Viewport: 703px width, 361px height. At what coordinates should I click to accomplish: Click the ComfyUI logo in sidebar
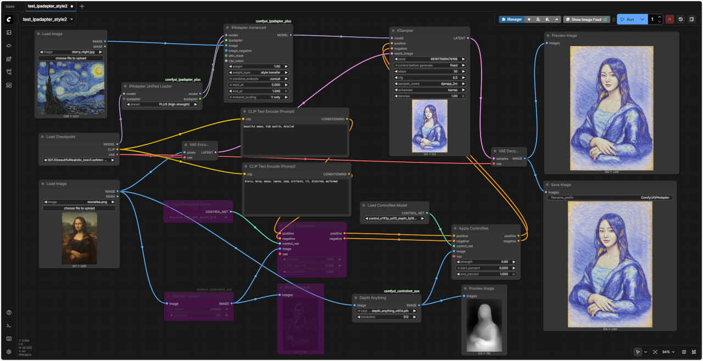pos(9,19)
